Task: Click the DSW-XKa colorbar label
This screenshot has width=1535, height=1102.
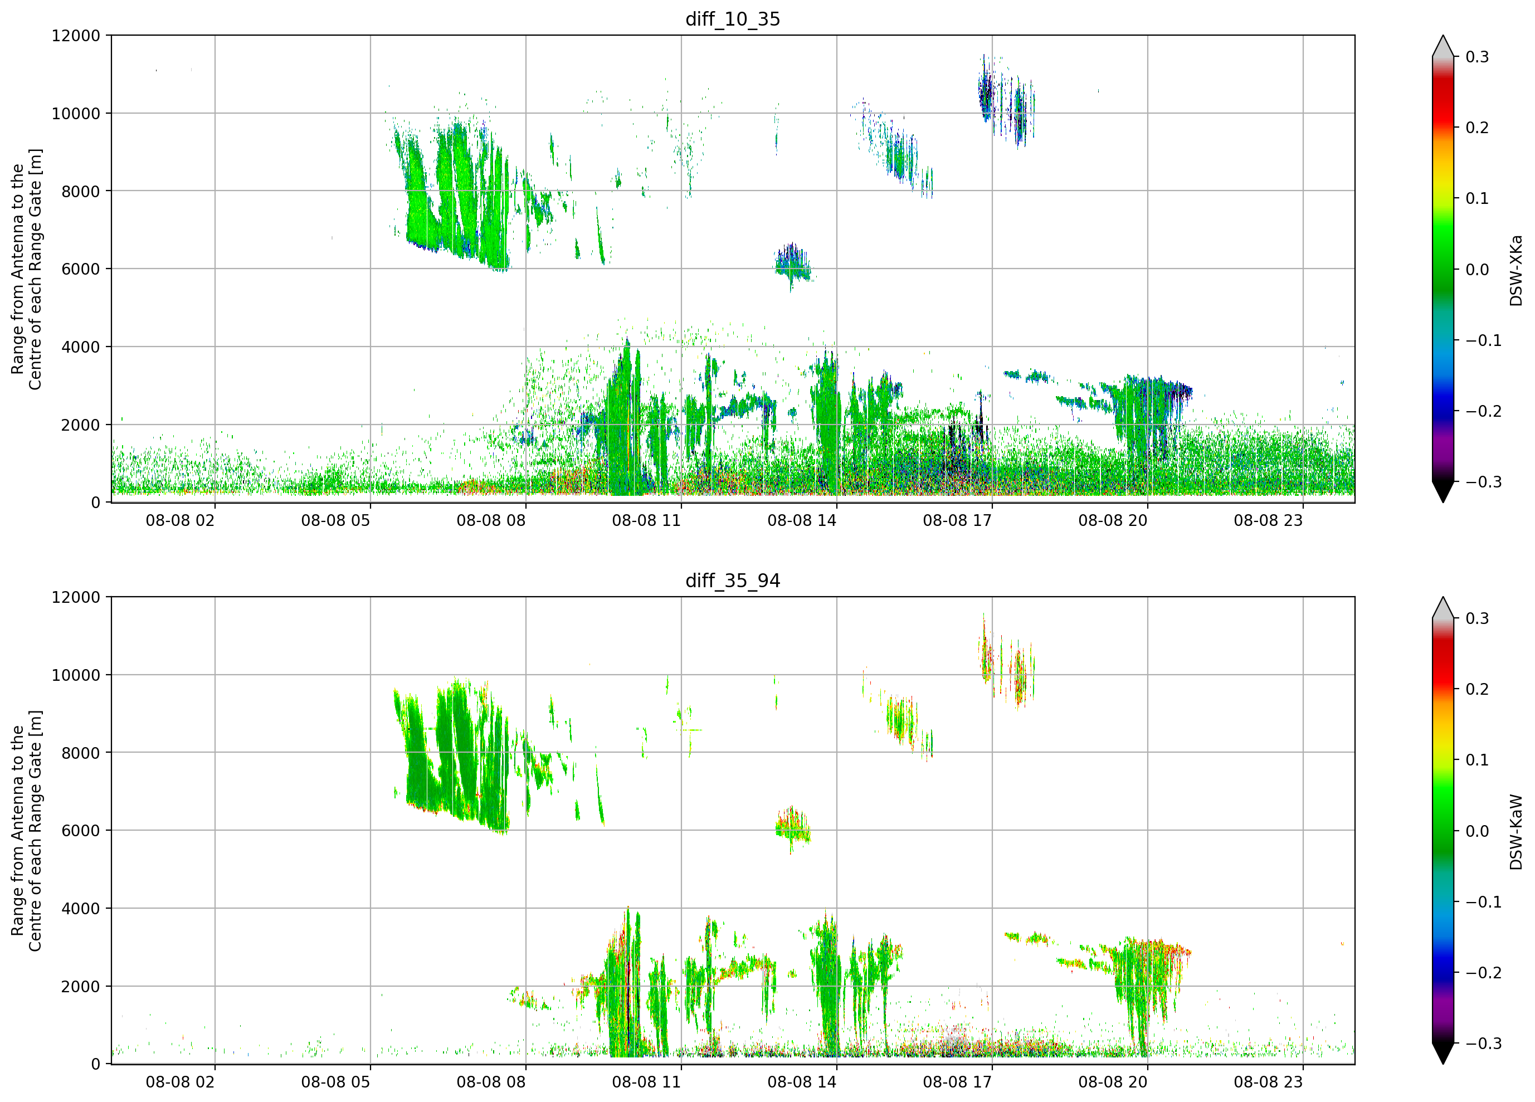Action: (1516, 270)
